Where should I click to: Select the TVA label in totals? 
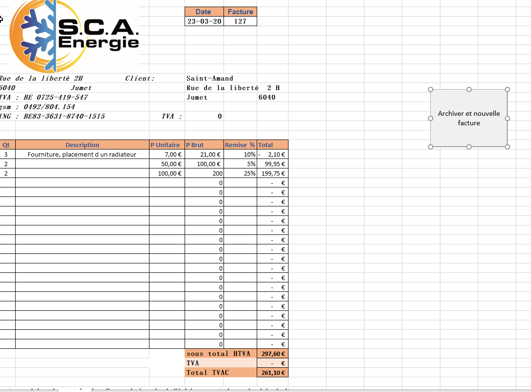(221, 363)
